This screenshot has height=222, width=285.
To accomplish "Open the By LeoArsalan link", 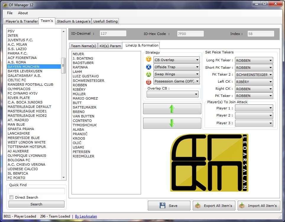I will pyautogui.click(x=86, y=216).
